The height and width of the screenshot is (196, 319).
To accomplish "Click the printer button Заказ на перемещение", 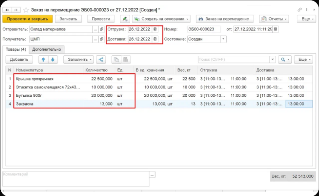I will tap(225, 19).
